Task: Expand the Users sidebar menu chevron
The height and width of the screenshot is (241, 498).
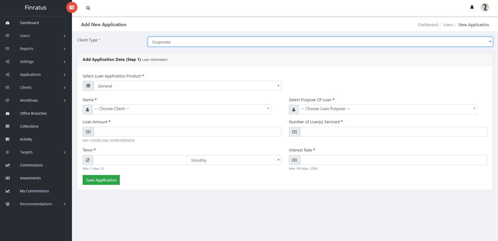Action: (65, 36)
